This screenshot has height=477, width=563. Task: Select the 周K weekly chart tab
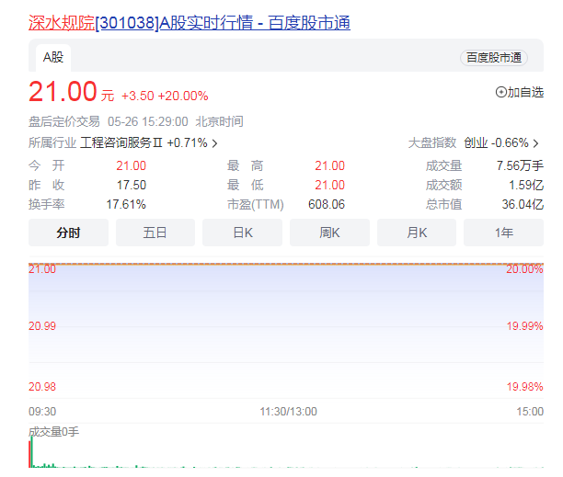point(329,233)
